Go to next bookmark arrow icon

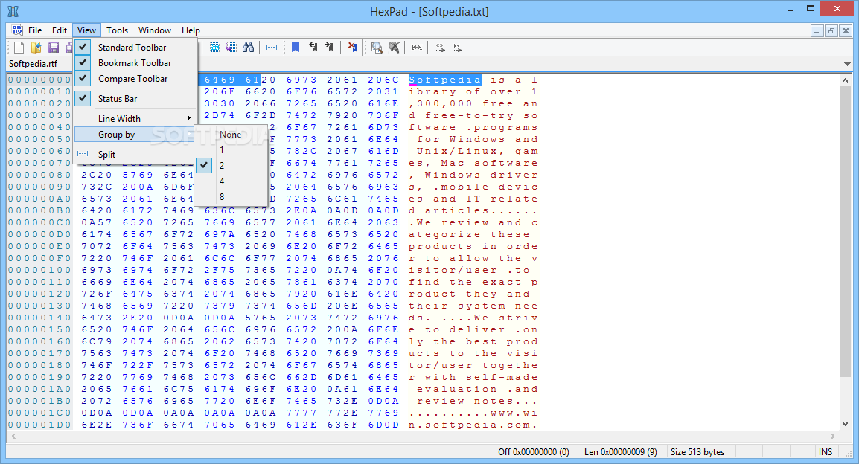click(329, 48)
